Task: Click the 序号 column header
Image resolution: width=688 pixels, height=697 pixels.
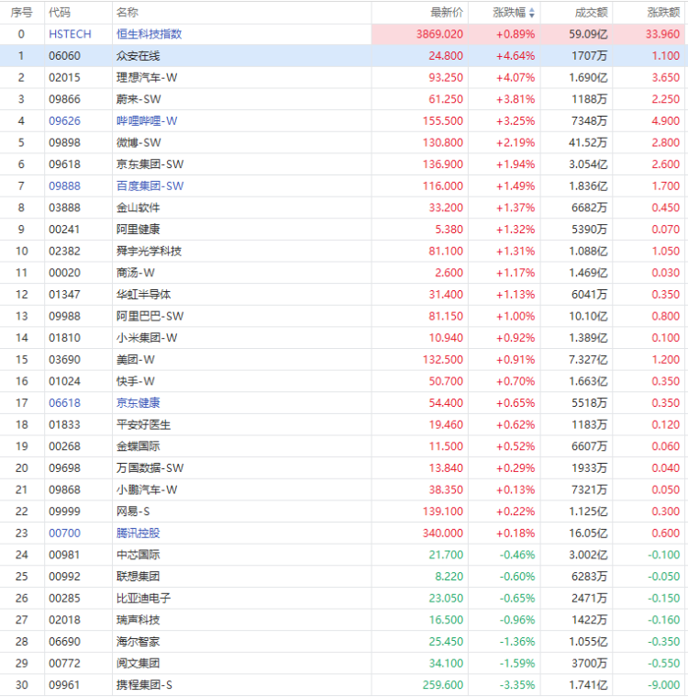Action: point(22,13)
